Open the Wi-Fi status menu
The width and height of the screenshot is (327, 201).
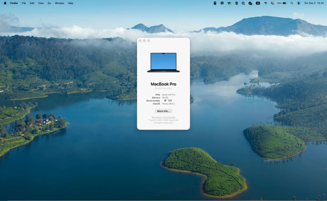(266, 3)
